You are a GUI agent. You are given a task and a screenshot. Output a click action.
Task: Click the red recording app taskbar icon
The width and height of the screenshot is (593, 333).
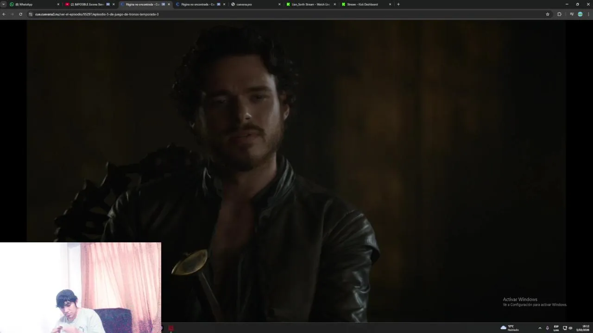pos(171,328)
